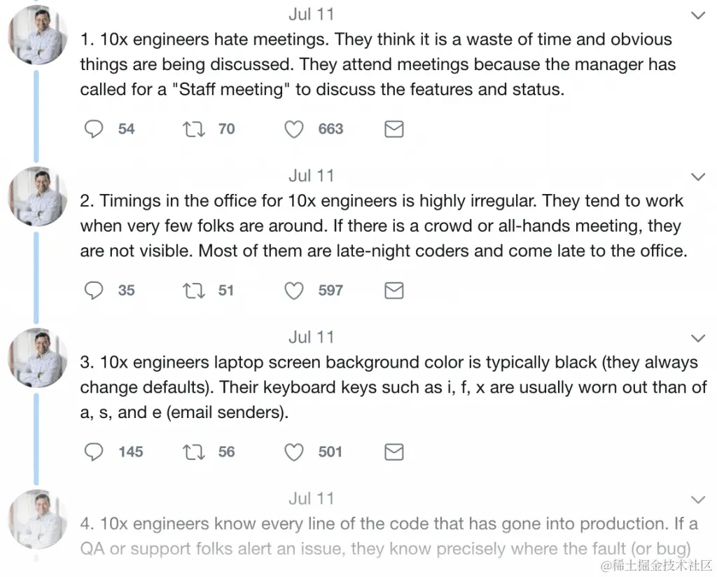Send tweet 1 via direct message
The image size is (717, 577).
[394, 129]
